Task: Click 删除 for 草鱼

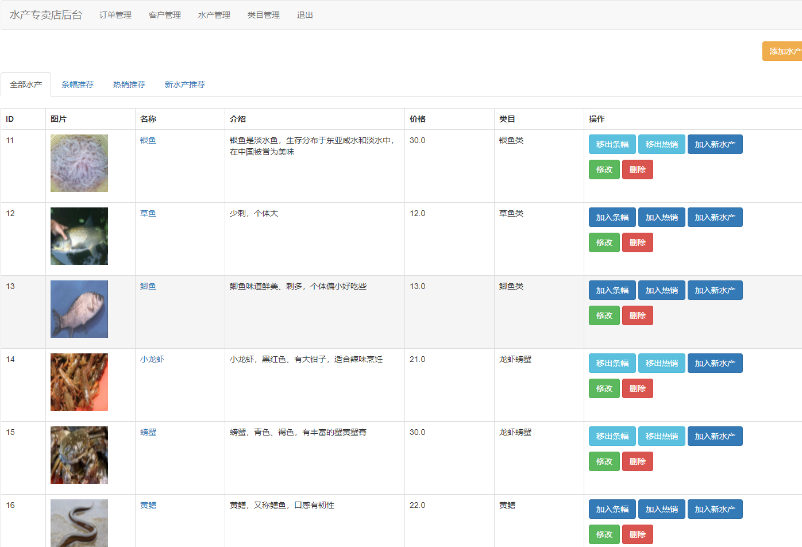Action: coord(637,242)
